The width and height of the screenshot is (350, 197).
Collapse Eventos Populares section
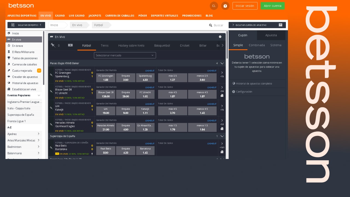click(39, 95)
